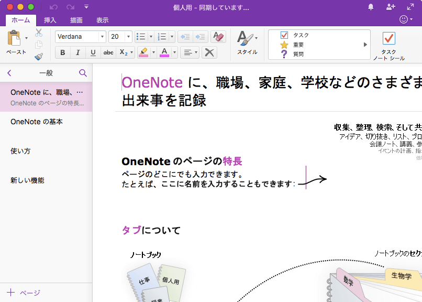This screenshot has width=422, height=302.
Task: Click the page title text
Action: pos(272,91)
